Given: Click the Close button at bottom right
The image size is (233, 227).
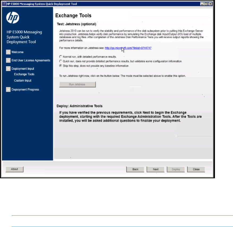Looking at the screenshot, I should (x=196, y=169).
